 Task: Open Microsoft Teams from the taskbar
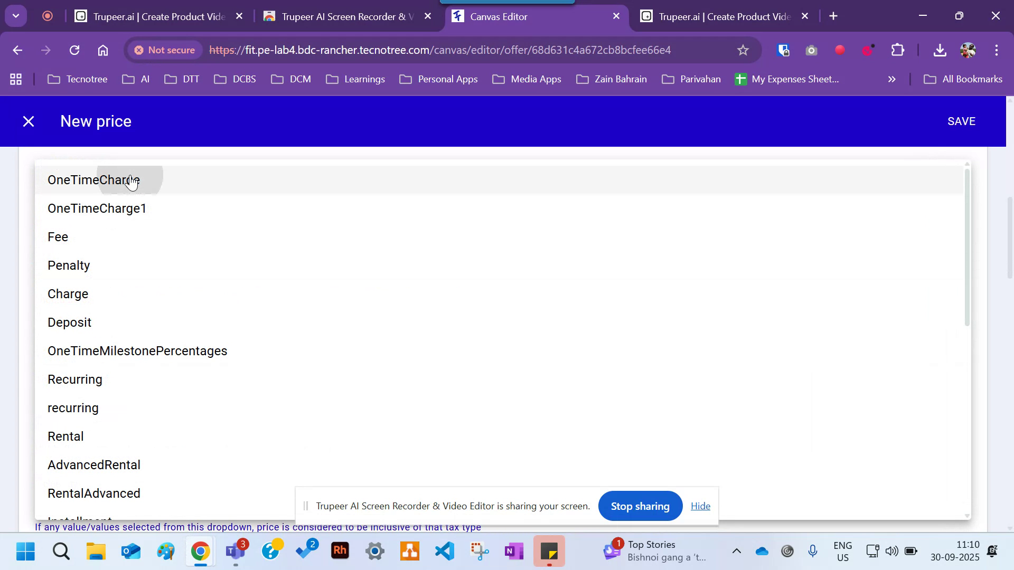pyautogui.click(x=236, y=551)
